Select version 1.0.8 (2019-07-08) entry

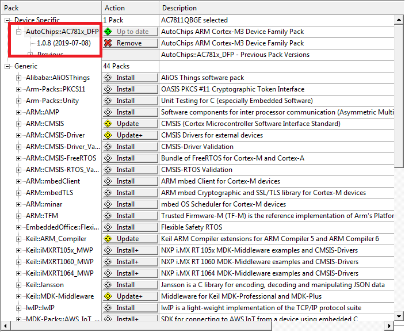pyautogui.click(x=64, y=43)
